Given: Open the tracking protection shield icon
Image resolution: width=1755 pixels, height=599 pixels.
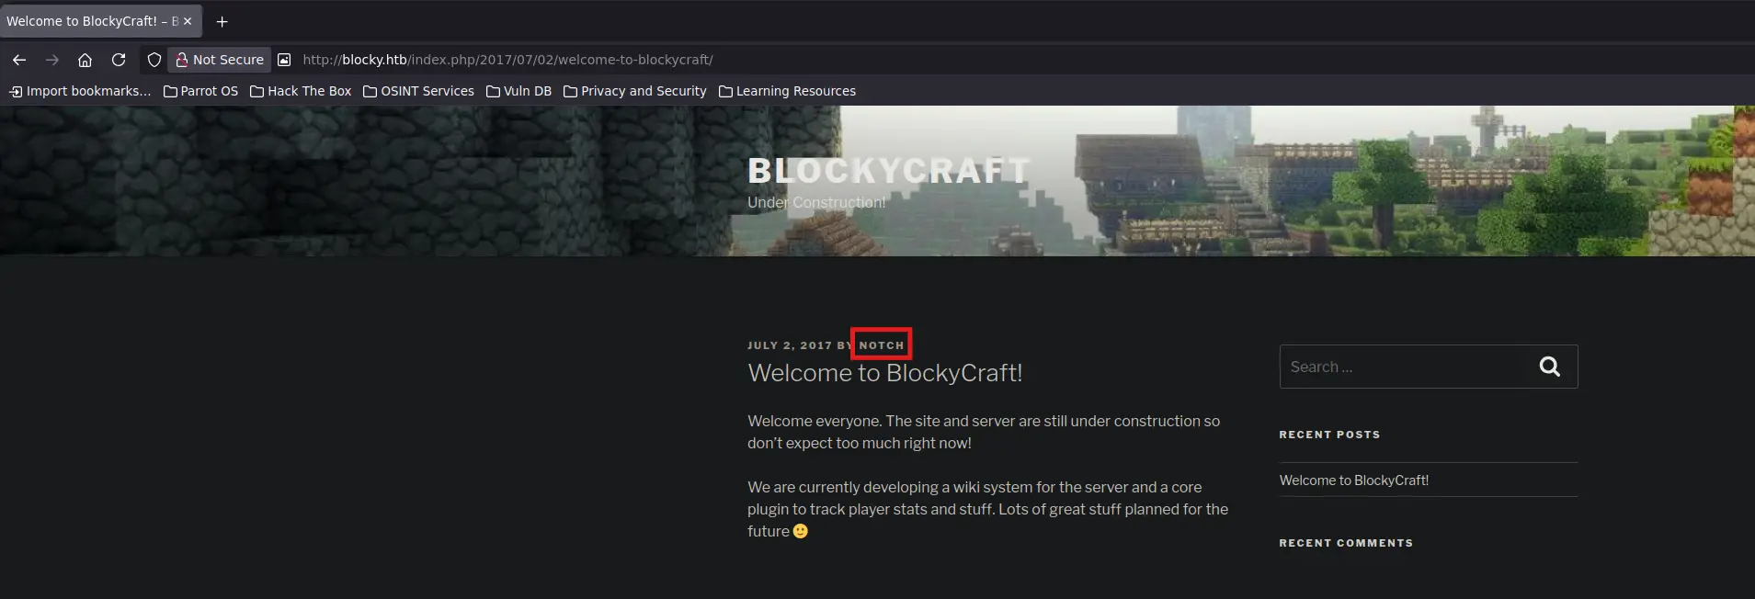Looking at the screenshot, I should click(154, 60).
